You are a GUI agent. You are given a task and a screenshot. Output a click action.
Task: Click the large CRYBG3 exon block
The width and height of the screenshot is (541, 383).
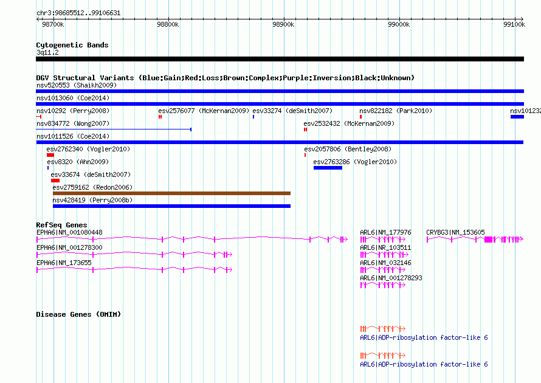click(488, 240)
